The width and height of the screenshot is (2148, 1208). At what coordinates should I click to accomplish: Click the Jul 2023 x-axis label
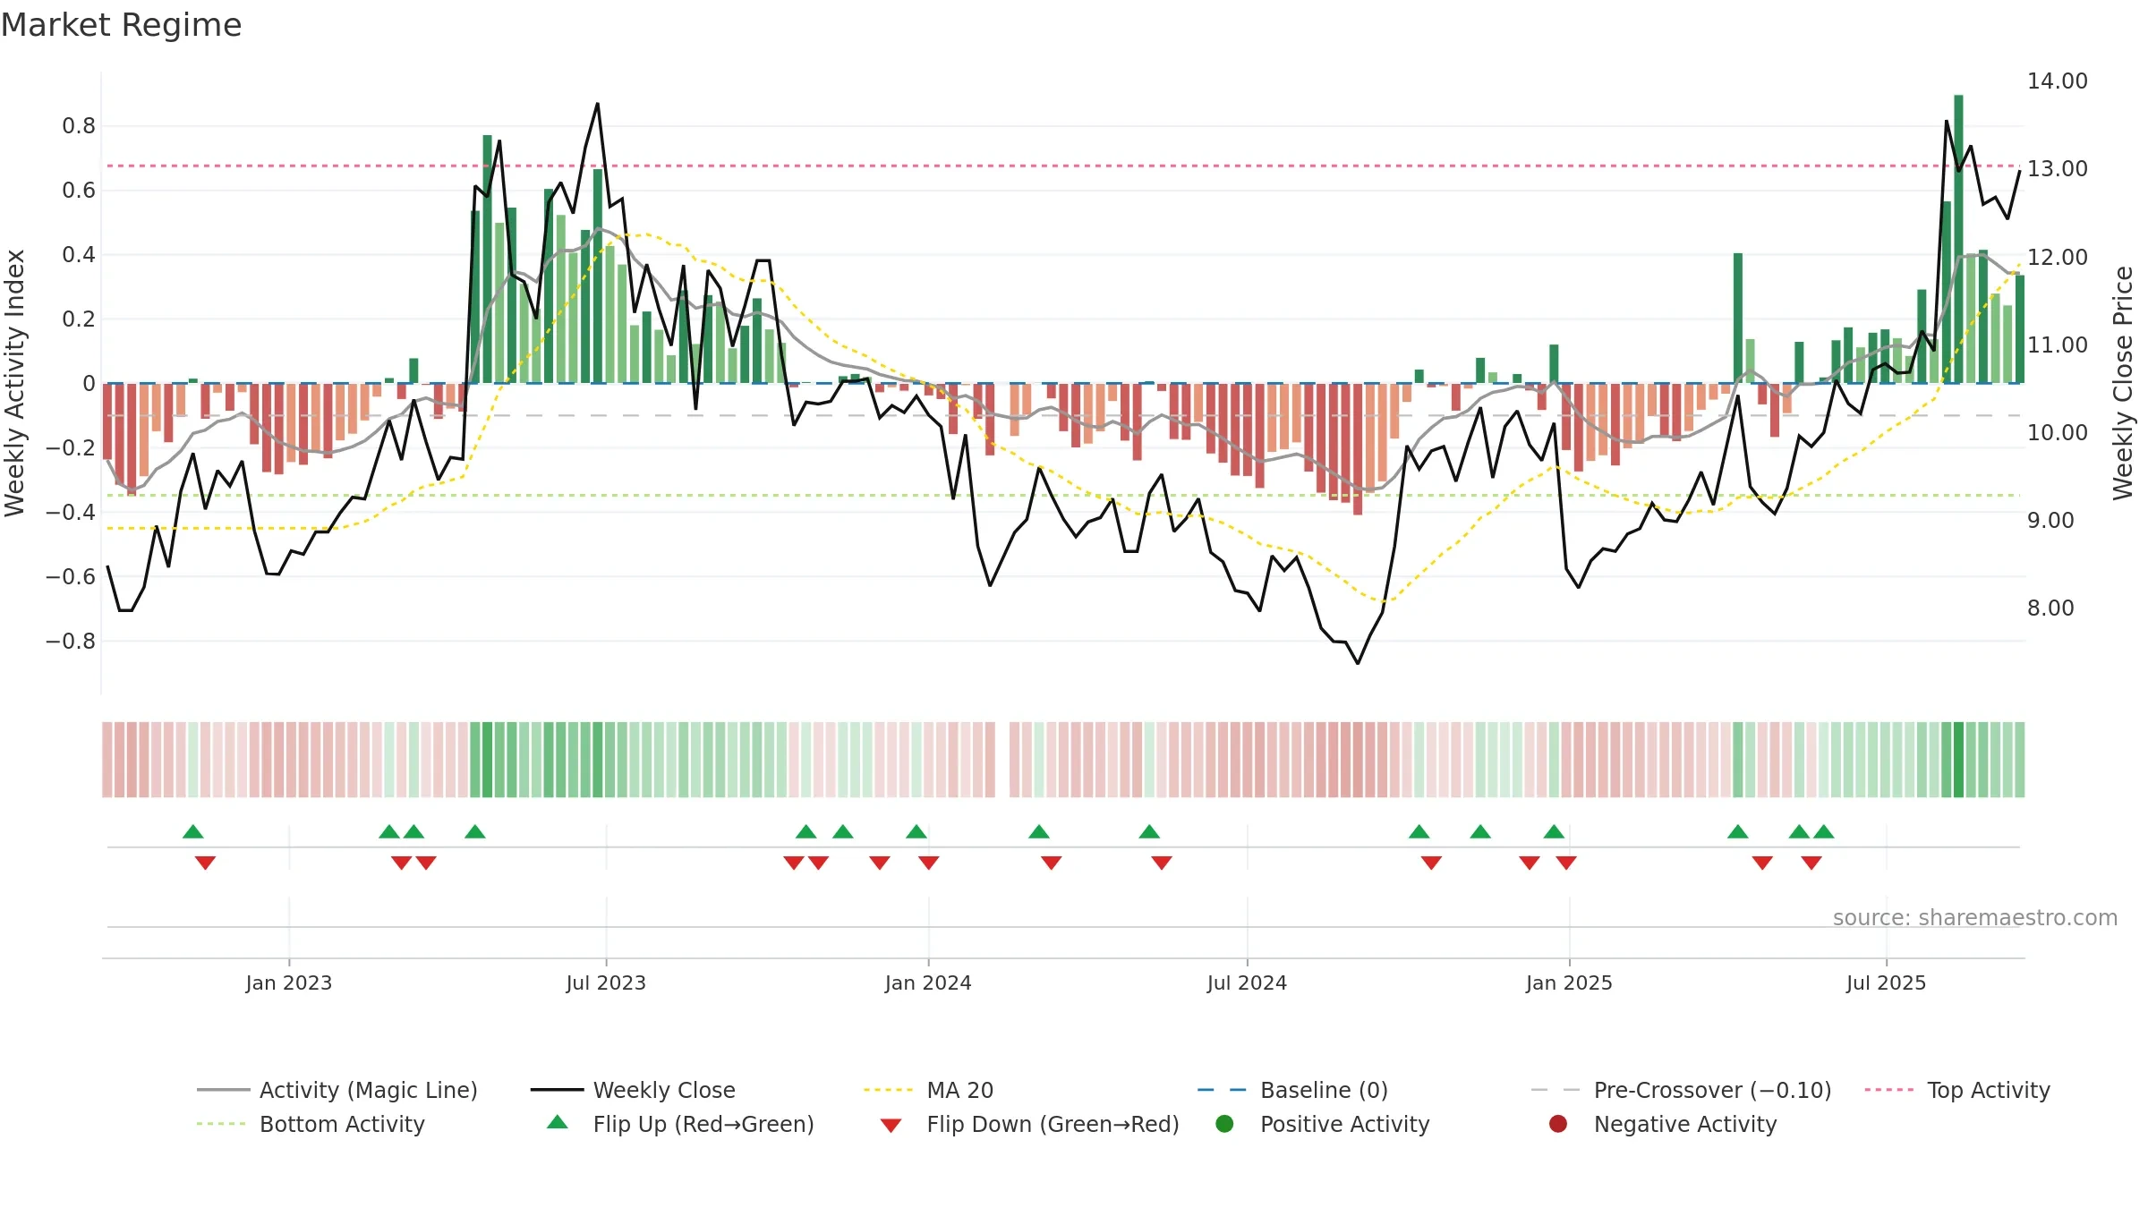tap(606, 983)
